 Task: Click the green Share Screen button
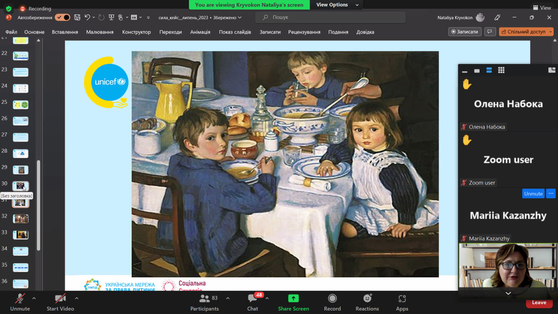point(293,303)
